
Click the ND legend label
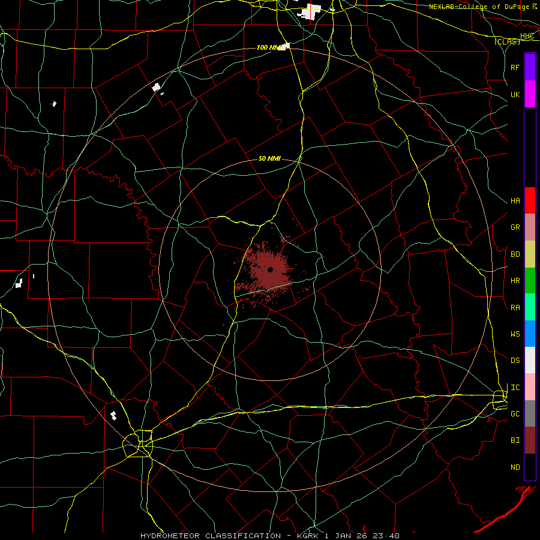515,467
